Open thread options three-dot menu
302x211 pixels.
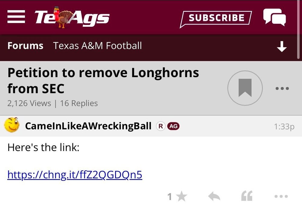282,88
